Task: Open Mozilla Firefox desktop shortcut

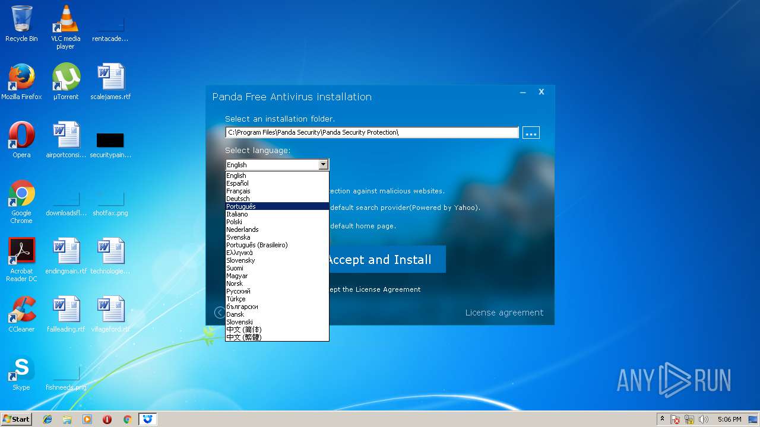Action: pyautogui.click(x=21, y=82)
